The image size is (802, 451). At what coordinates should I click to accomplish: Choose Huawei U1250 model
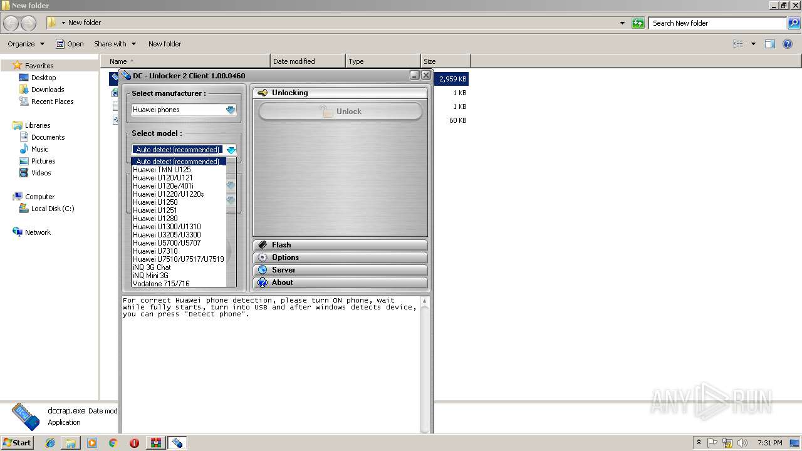[179, 202]
